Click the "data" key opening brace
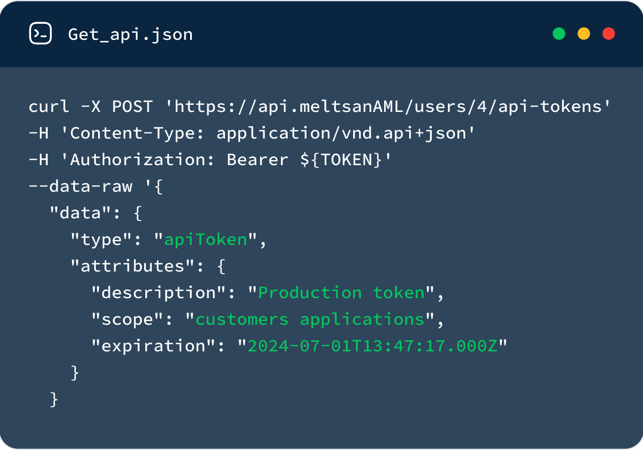Viewport: 643px width, 450px height. coord(138,213)
